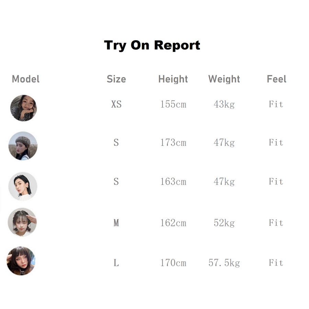
Task: Select the 57.5kg weight value
Action: pos(224,263)
